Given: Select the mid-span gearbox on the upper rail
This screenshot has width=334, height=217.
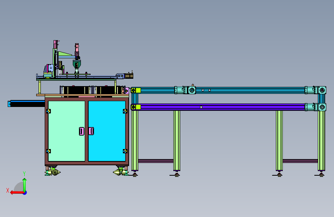Looking at the screenshot, I should tap(191, 90).
